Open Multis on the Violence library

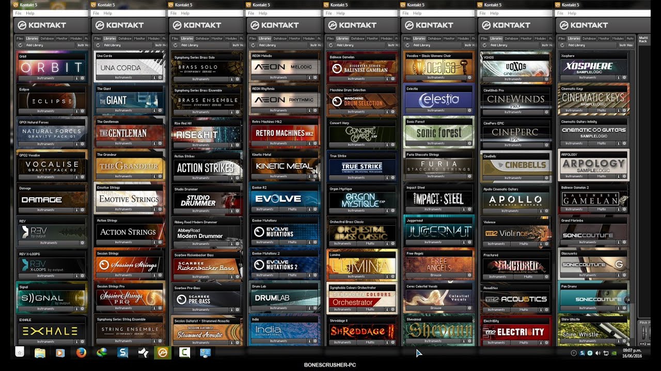coord(524,244)
